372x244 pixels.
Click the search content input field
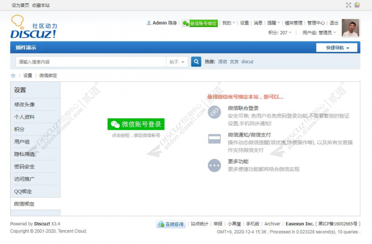click(91, 62)
